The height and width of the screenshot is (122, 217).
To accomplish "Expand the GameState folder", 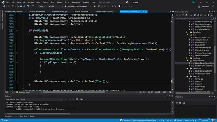I will (x=187, y=32).
